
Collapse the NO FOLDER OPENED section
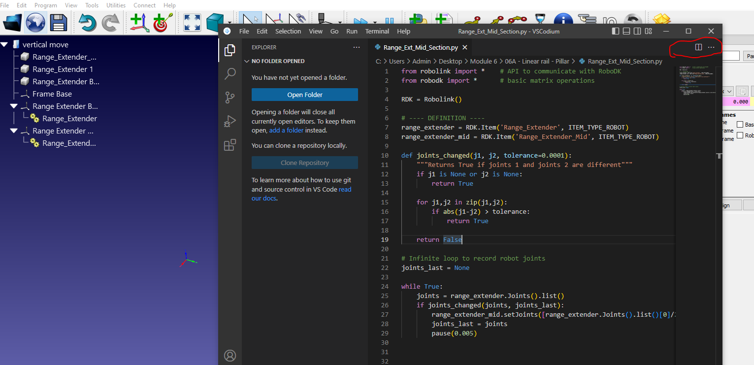tap(247, 62)
